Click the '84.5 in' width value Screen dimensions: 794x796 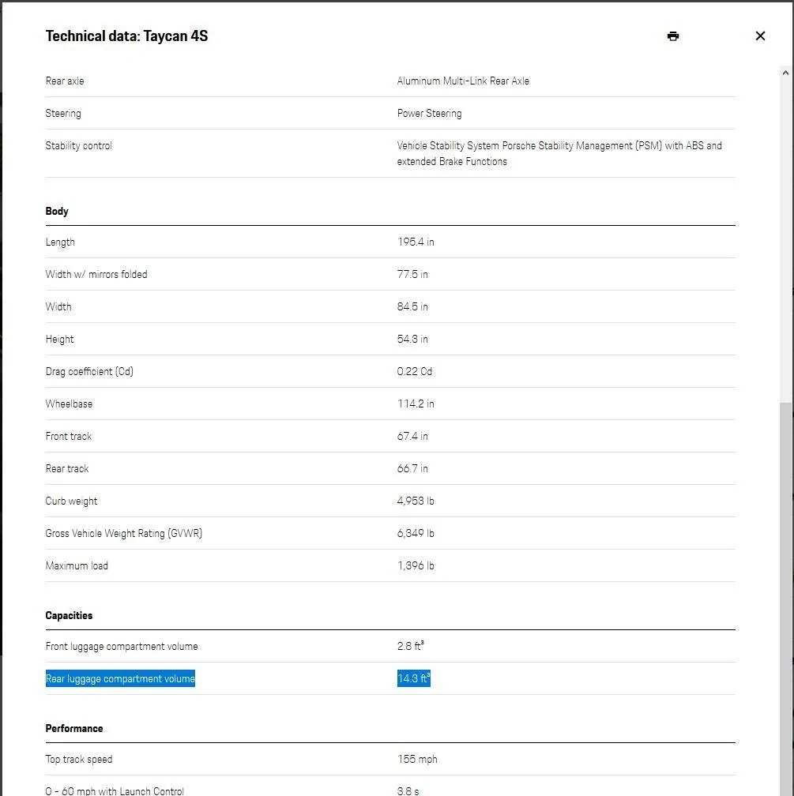(412, 307)
